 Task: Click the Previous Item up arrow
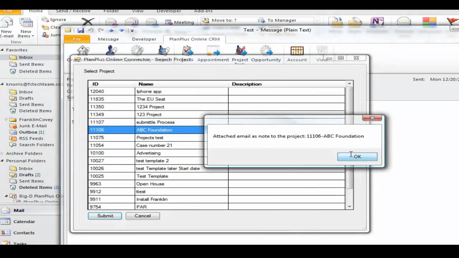(x=112, y=30)
